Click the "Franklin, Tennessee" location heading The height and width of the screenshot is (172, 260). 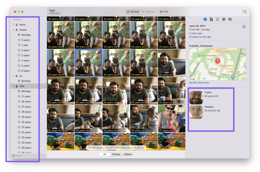[x=201, y=46]
